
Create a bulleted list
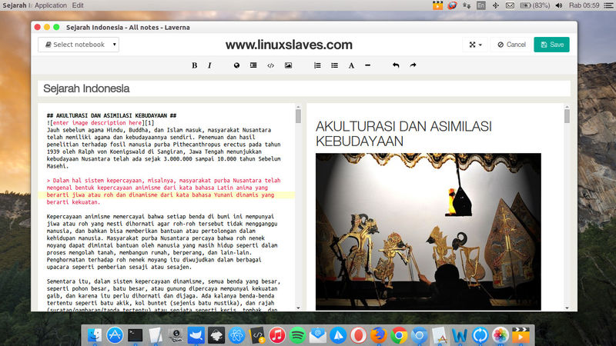(x=334, y=65)
